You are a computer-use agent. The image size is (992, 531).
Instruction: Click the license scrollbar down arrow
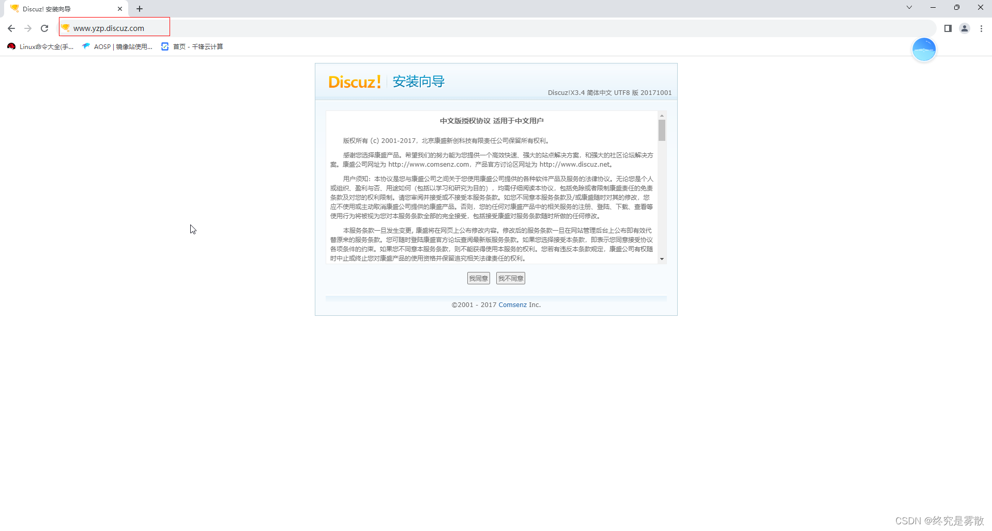click(662, 259)
